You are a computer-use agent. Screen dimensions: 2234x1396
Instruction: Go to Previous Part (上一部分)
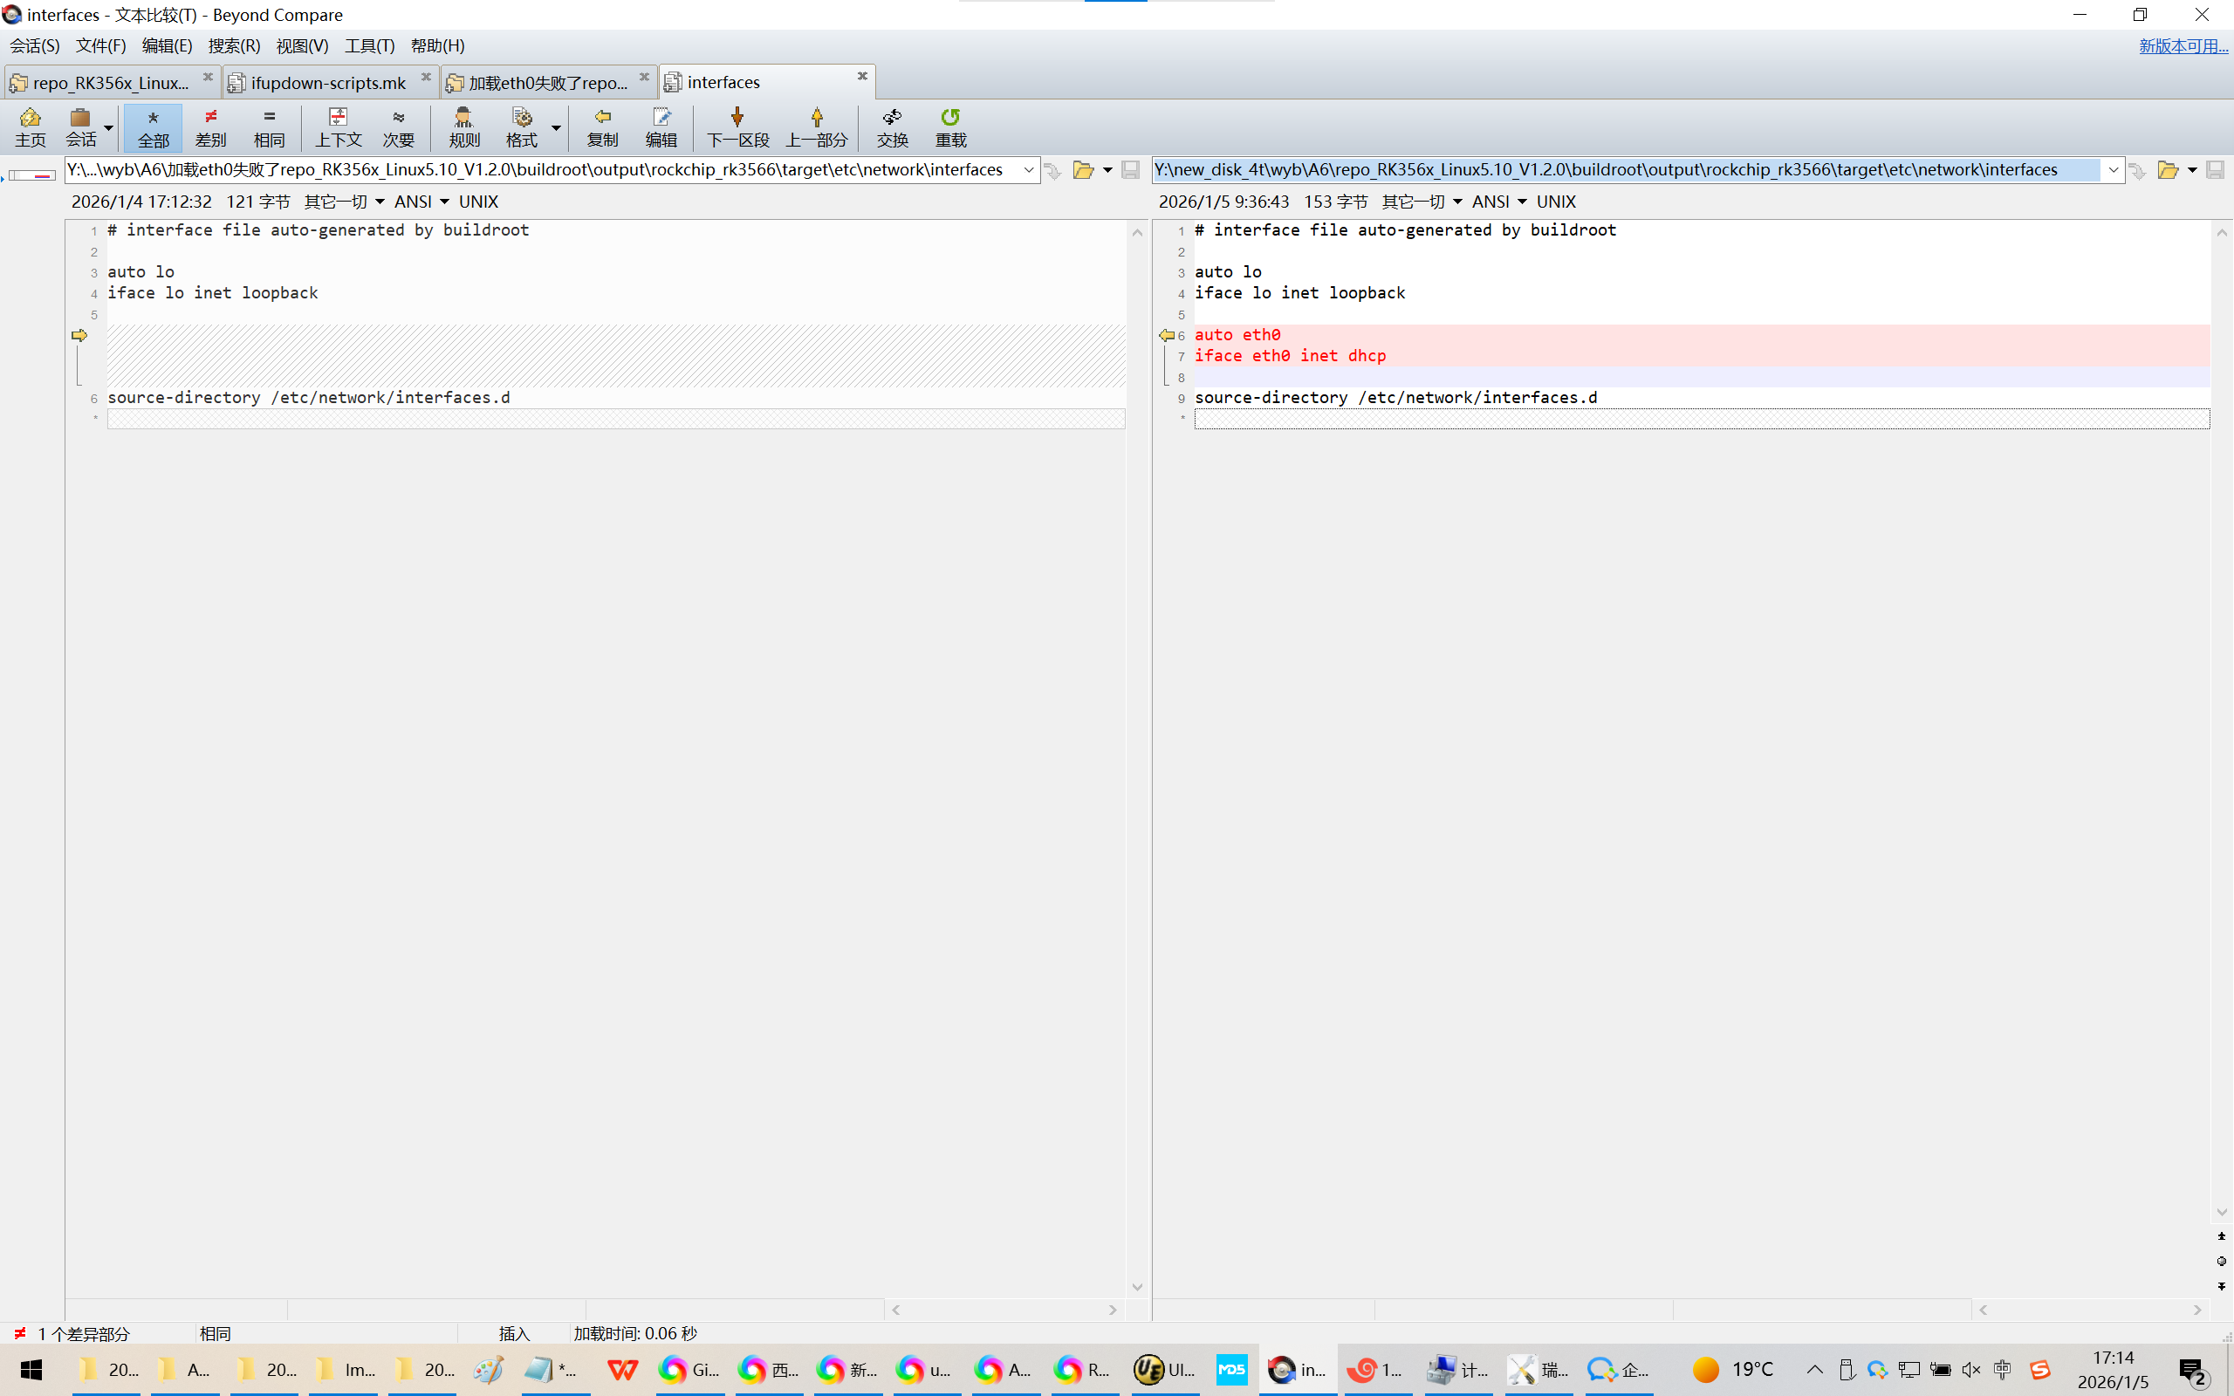[x=816, y=127]
